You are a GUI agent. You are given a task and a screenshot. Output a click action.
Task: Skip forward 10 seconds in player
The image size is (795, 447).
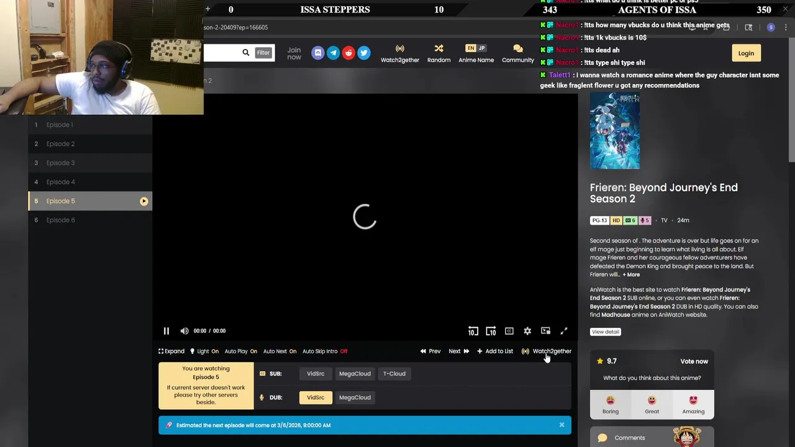tap(491, 331)
